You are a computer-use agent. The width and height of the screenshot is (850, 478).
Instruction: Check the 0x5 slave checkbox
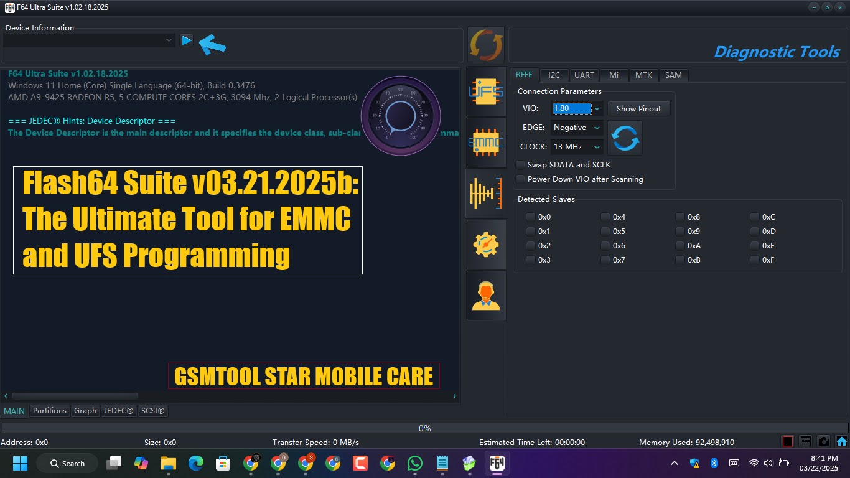pyautogui.click(x=605, y=232)
